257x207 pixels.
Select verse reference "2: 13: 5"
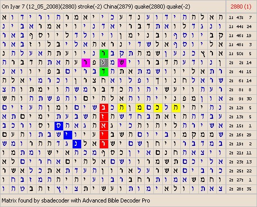[x=240, y=117]
